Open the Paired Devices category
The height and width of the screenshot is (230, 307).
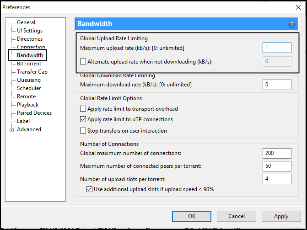coord(34,113)
